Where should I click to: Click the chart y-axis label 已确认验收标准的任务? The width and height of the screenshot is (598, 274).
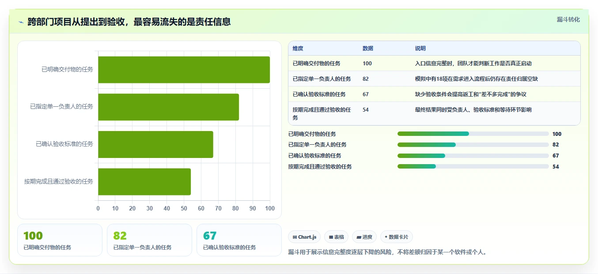[x=64, y=144]
